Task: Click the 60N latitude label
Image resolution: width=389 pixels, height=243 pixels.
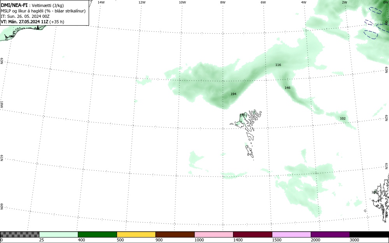Action: [x=2, y=207]
